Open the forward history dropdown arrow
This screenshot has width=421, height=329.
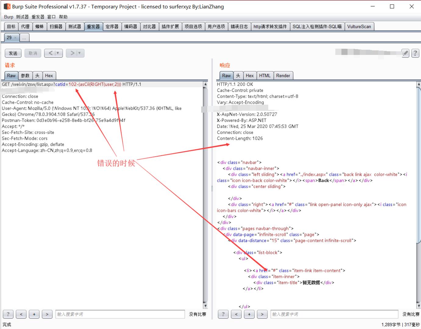click(80, 53)
